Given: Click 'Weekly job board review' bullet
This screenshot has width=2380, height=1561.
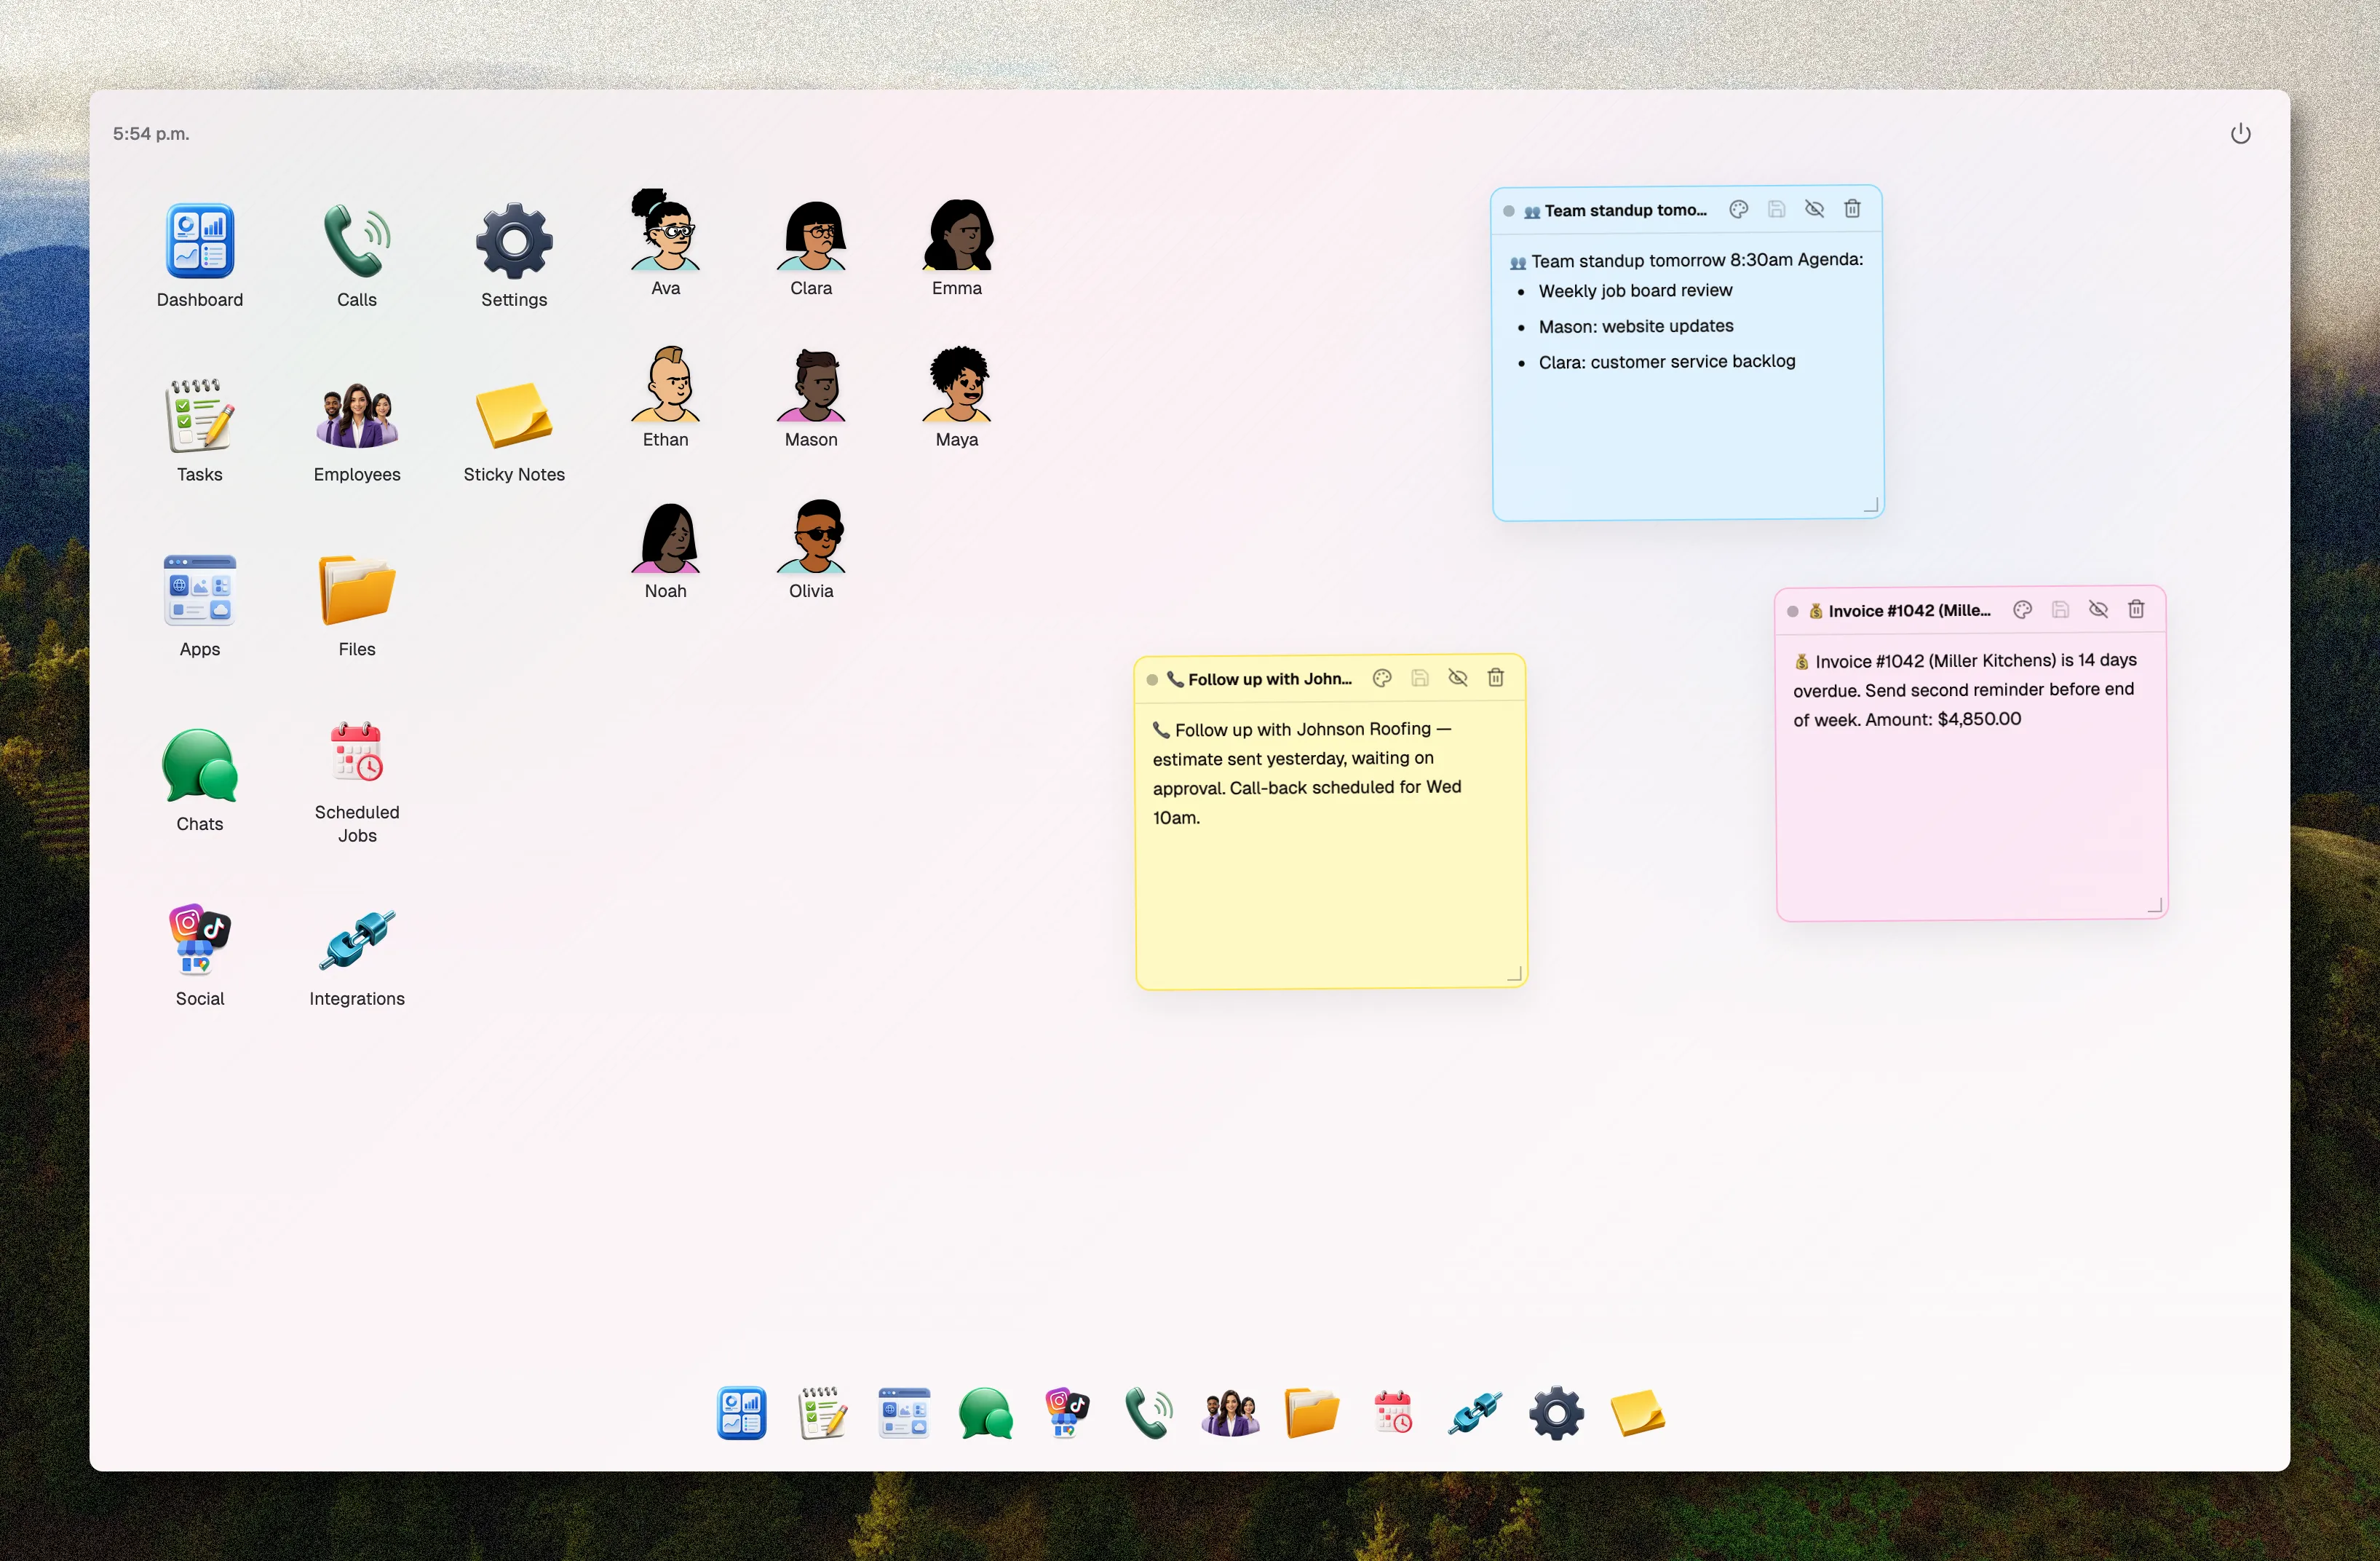Looking at the screenshot, I should (1635, 291).
